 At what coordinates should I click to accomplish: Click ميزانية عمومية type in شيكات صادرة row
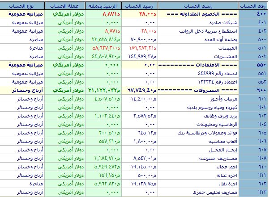tap(22, 22)
